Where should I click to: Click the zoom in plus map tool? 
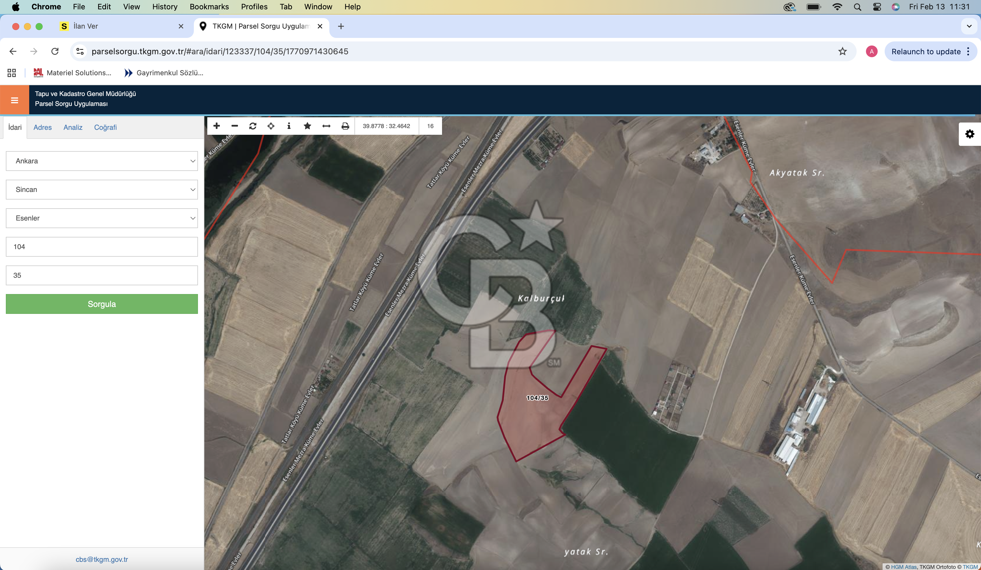pyautogui.click(x=216, y=126)
